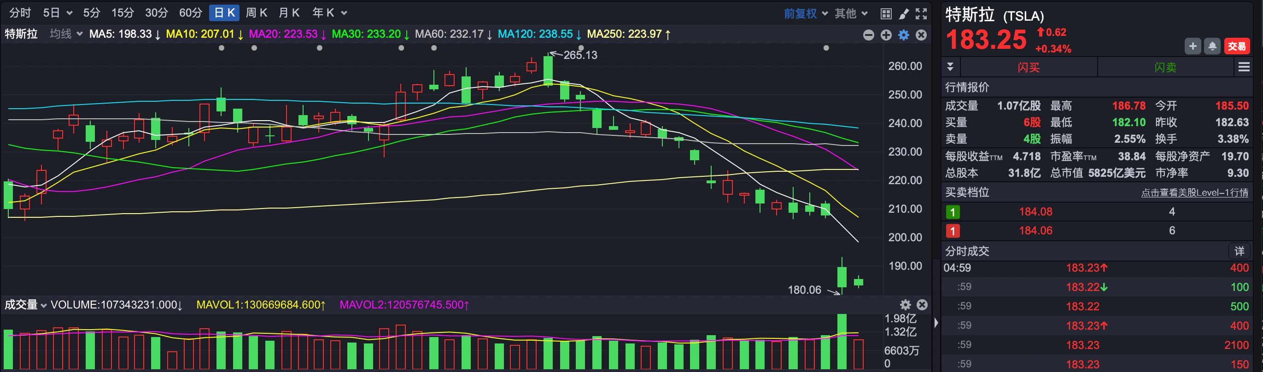Click the leftmost event marker dot on the chart

pos(222,48)
